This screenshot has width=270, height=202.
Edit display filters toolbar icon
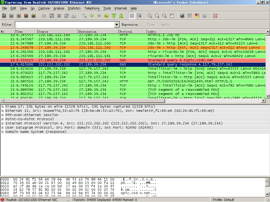click(x=190, y=16)
